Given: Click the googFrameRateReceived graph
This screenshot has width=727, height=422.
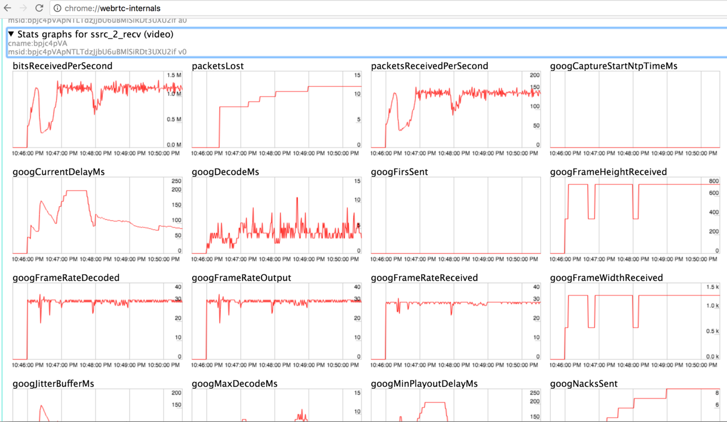Looking at the screenshot, I should [x=456, y=321].
